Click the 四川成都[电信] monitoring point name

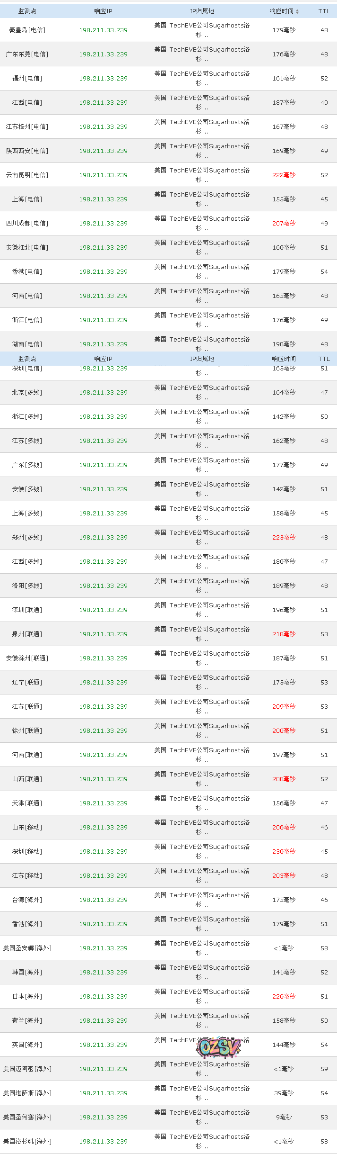[x=27, y=223]
